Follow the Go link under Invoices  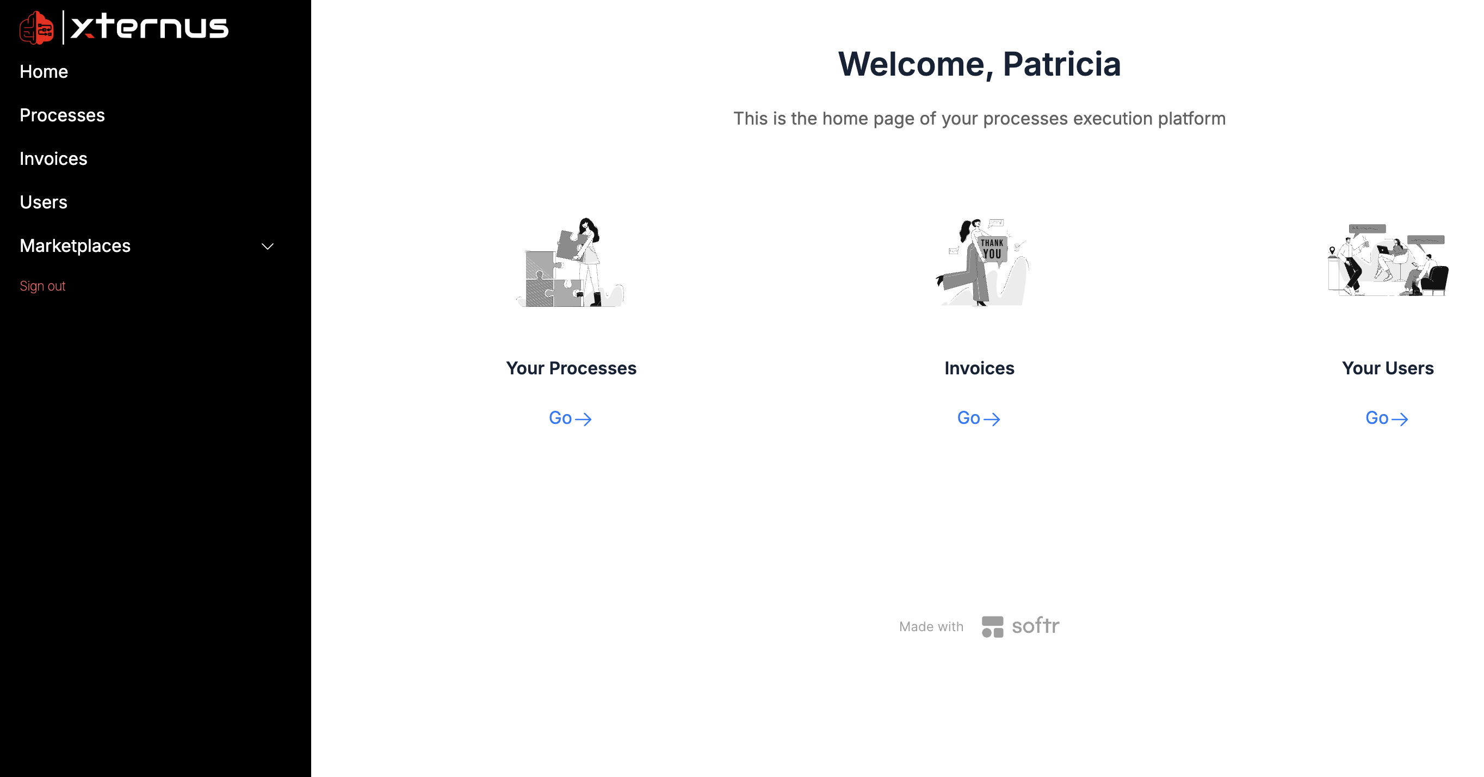click(979, 418)
